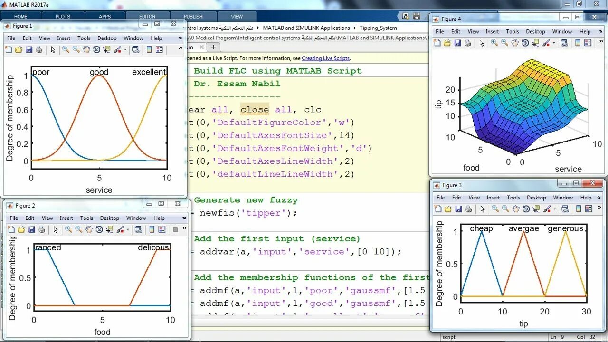Select the Edit Plot arrow in Figure 1

53,49
